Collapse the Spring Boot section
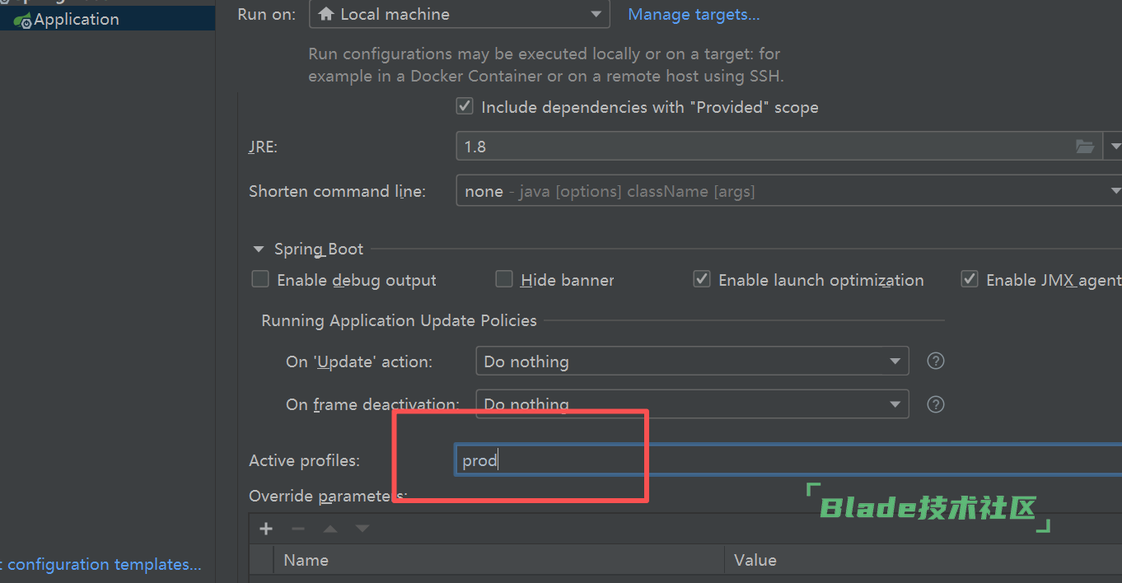The width and height of the screenshot is (1122, 583). click(x=259, y=249)
